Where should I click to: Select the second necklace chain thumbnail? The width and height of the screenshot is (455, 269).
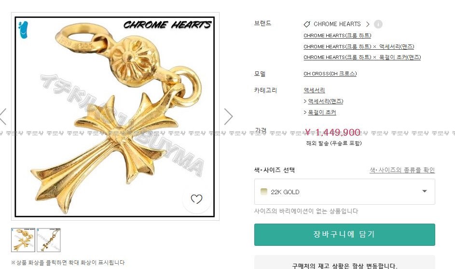tap(49, 240)
